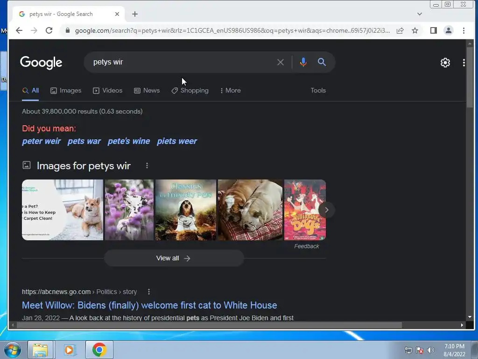The width and height of the screenshot is (478, 359).
Task: Open the Action Center flag icon
Action: point(420,350)
